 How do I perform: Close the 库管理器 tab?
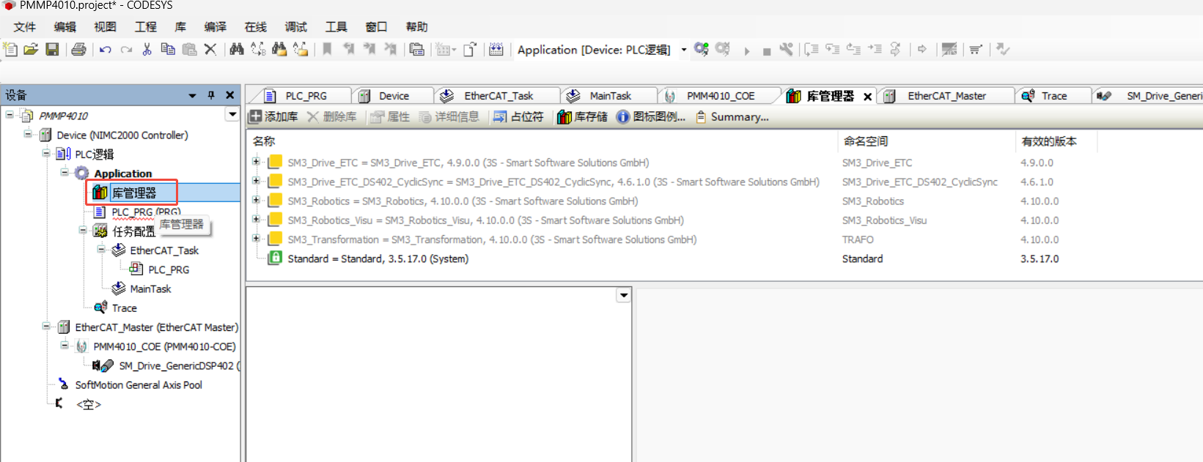[x=867, y=97]
